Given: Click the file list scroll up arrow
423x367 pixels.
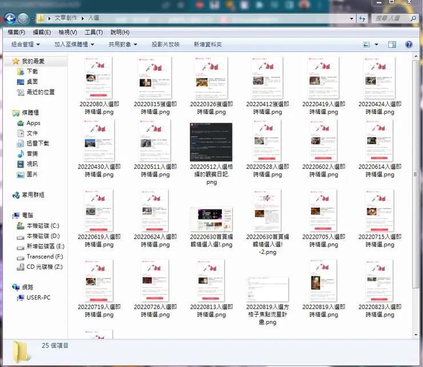Looking at the screenshot, I should coord(416,57).
